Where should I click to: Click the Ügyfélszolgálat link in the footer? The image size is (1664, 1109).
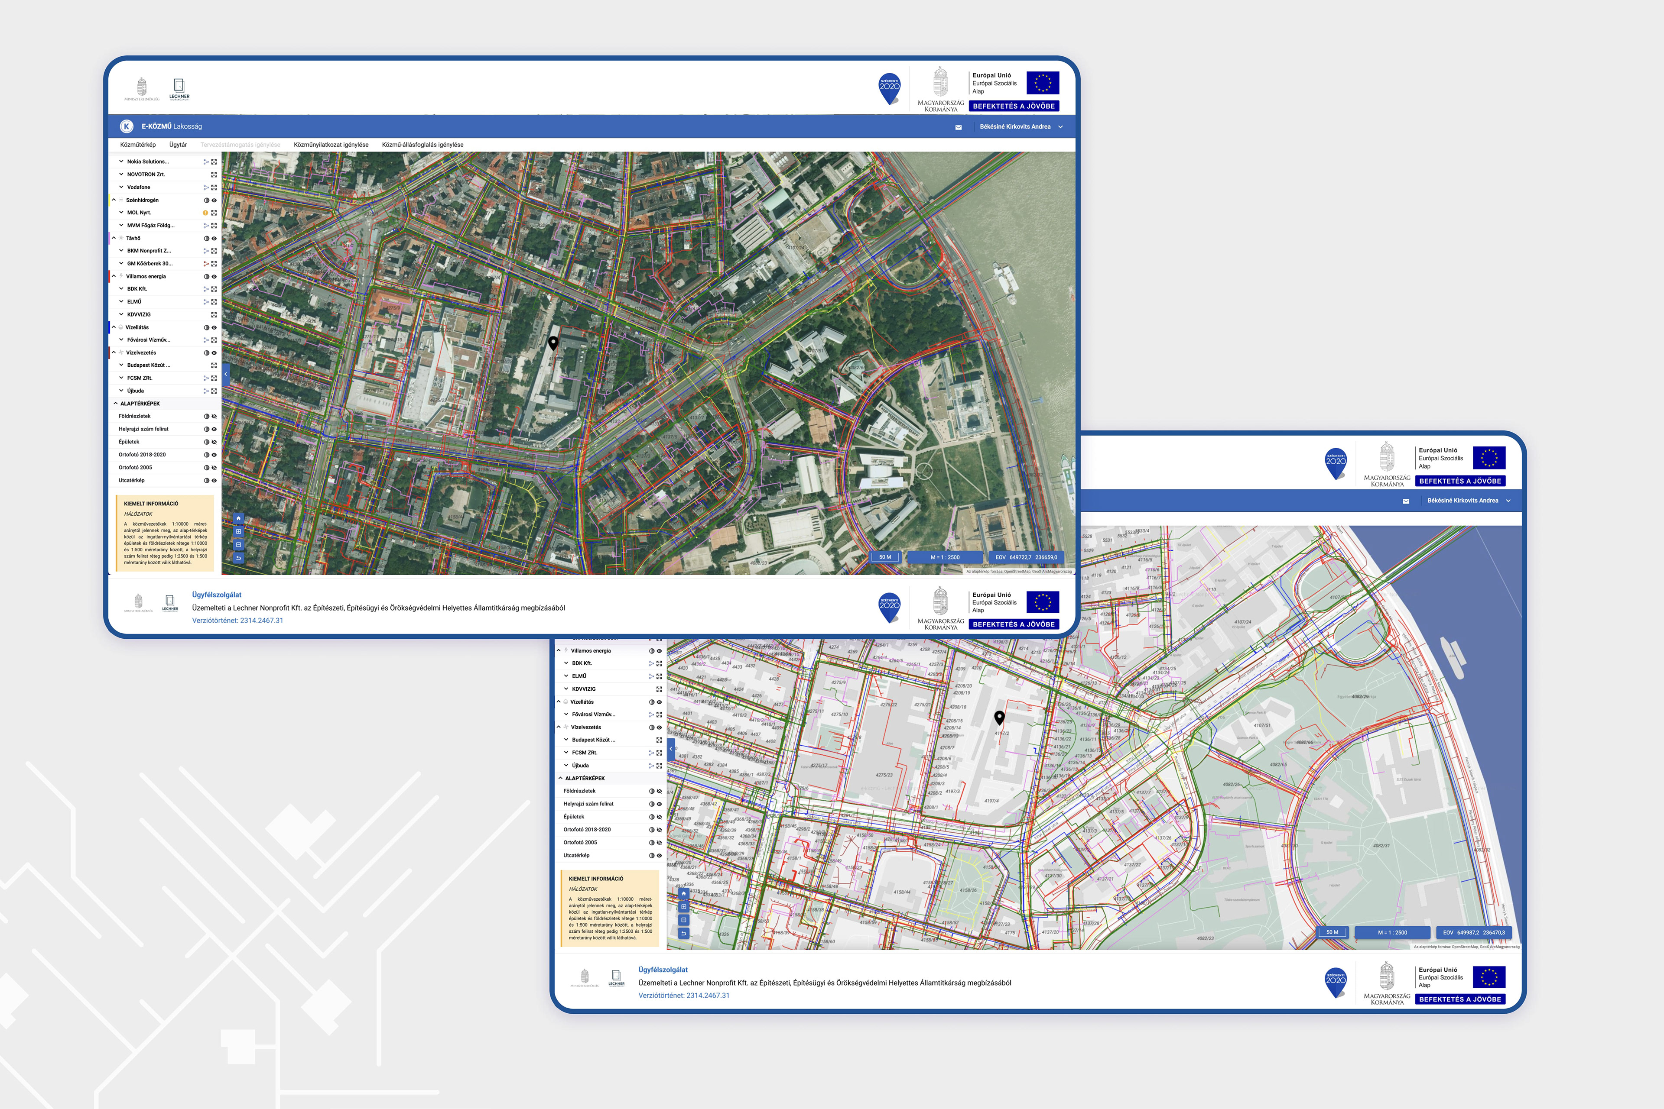coord(217,595)
